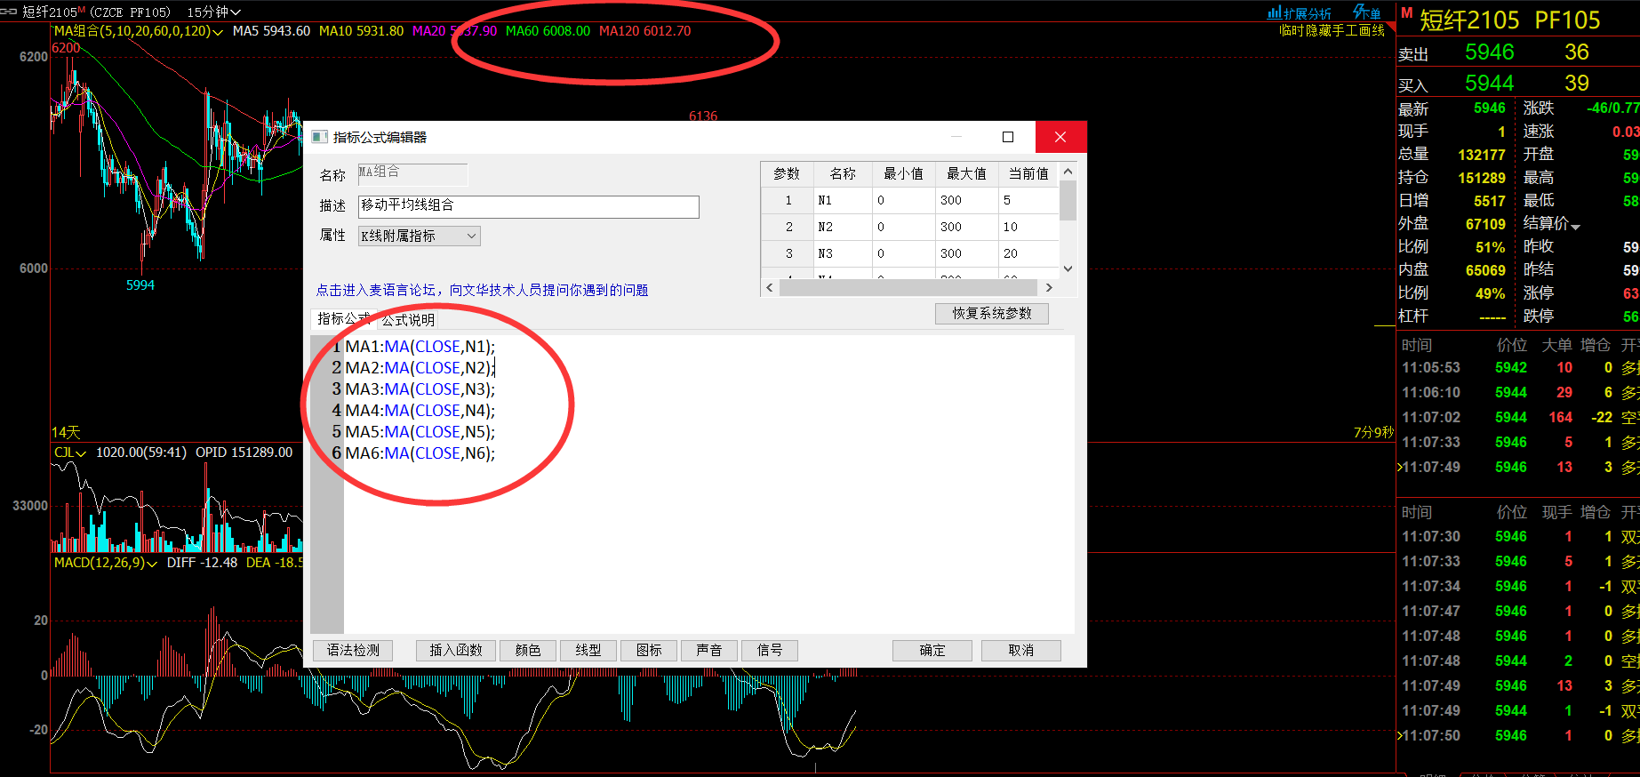This screenshot has height=777, width=1640.
Task: Click the parameter table's horizontal scrollbar thumb
Action: point(908,287)
